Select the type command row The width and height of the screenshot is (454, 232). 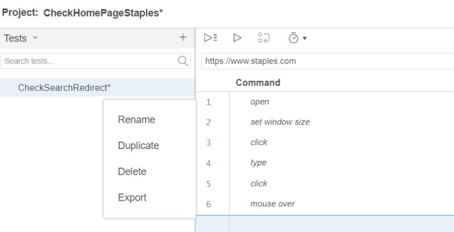259,163
